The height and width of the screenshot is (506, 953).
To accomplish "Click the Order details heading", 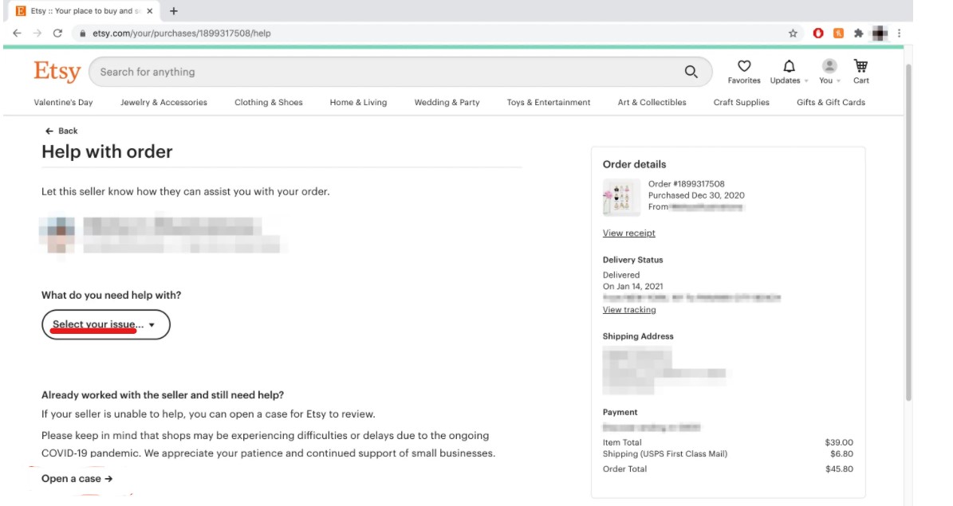I will pyautogui.click(x=635, y=165).
